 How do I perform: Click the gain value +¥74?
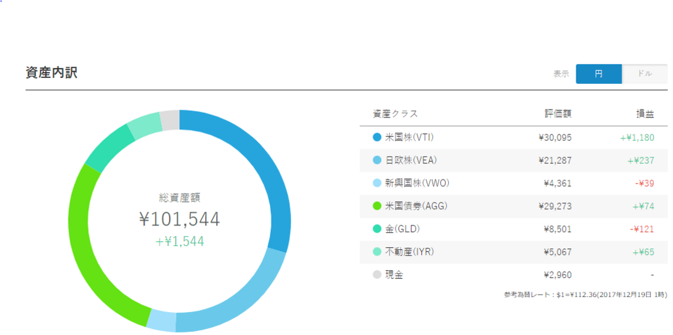[643, 206]
